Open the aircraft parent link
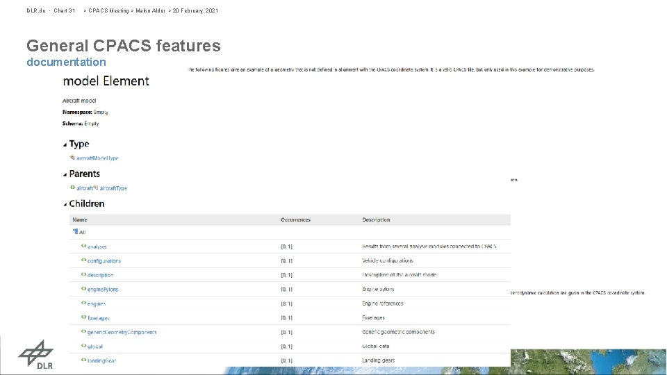Viewport: 667px width, 375px height. coord(85,188)
